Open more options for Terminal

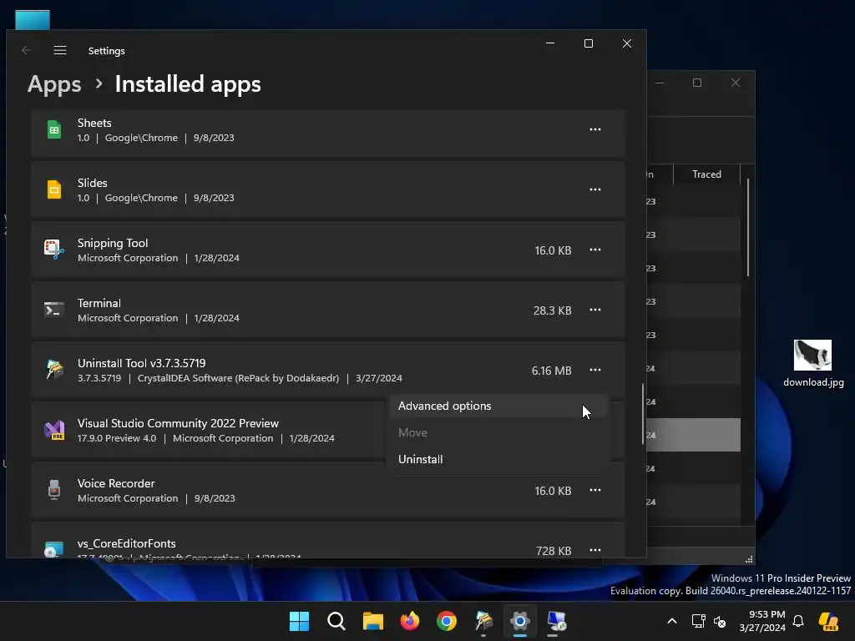point(594,310)
